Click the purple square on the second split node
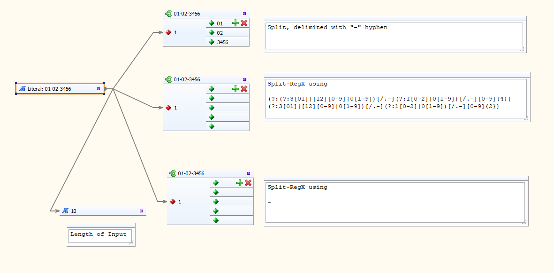 [x=244, y=79]
